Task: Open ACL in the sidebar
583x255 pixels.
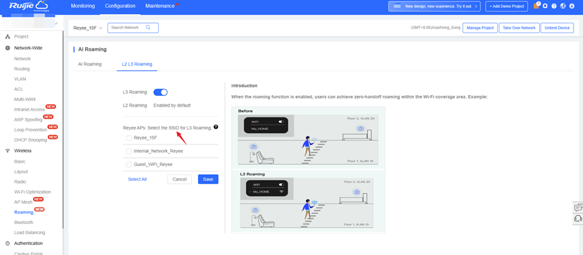Action: coord(19,89)
